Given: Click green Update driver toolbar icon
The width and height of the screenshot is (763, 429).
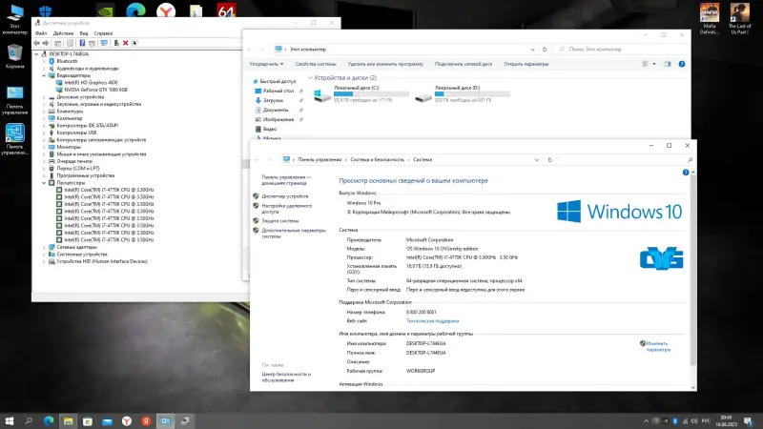Looking at the screenshot, I should coord(116,43).
